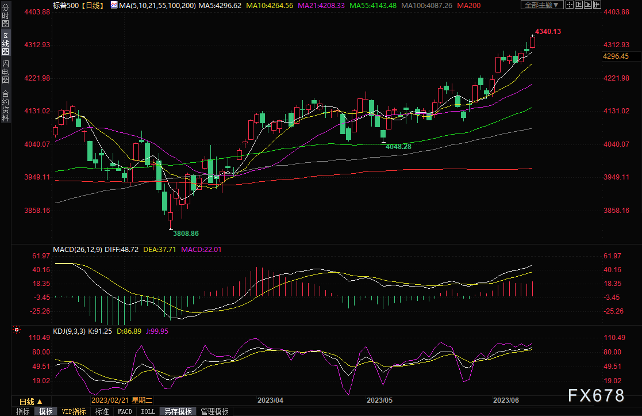The image size is (642, 416).
Task: Click the chart playback icon
Action: pos(588,5)
